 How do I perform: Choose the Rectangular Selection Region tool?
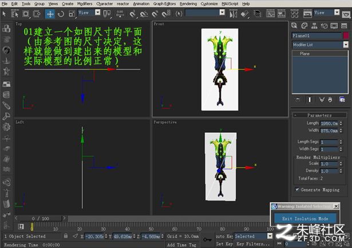(26, 14)
